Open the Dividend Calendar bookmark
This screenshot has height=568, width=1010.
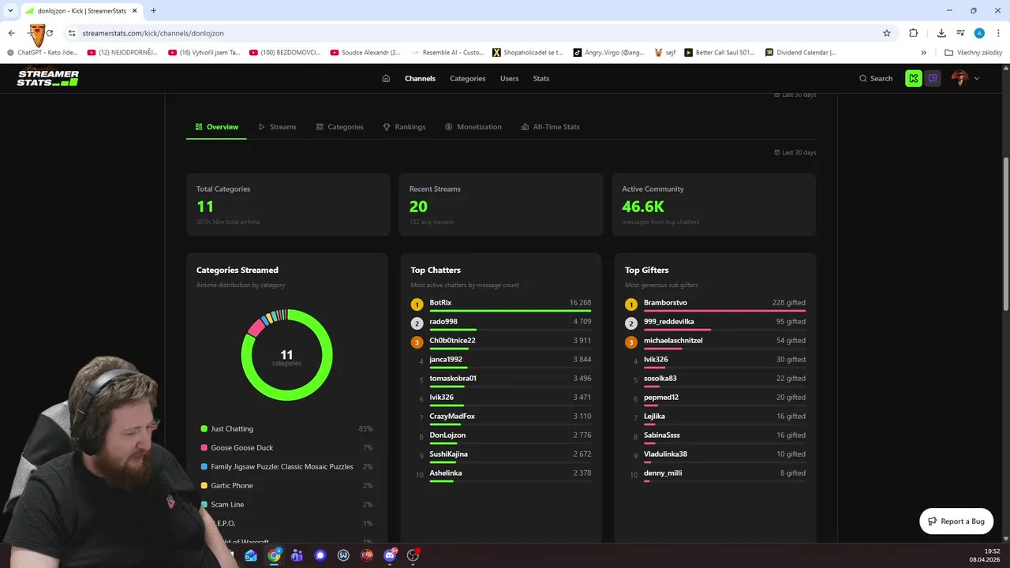pos(800,53)
